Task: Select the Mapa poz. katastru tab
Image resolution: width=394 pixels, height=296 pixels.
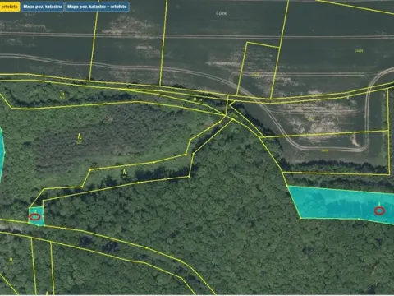Action: [43, 7]
